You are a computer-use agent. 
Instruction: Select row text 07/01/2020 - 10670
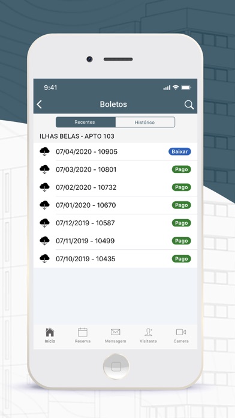tap(86, 205)
